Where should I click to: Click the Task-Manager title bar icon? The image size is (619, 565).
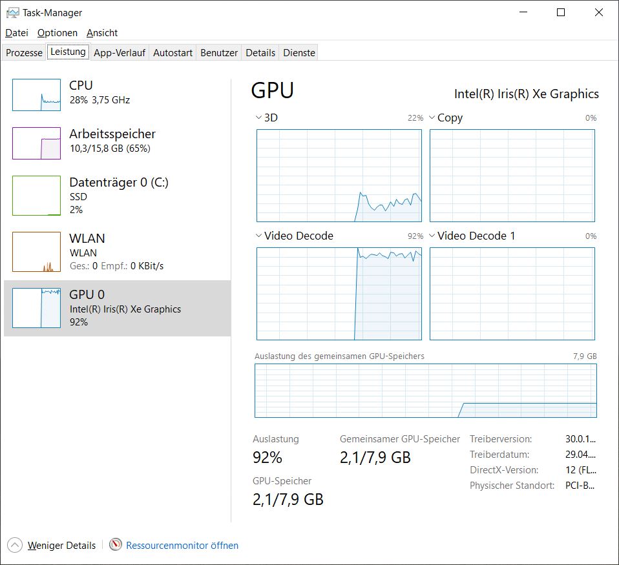point(12,12)
